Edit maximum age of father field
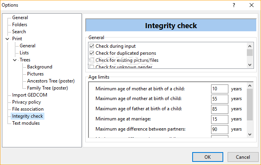261x165 pixels. [x=219, y=109]
